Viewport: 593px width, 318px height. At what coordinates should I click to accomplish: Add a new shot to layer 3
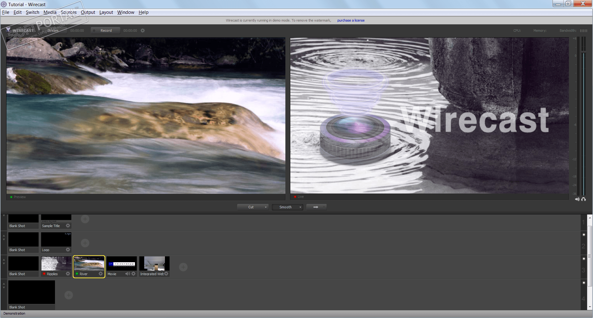pos(183,267)
